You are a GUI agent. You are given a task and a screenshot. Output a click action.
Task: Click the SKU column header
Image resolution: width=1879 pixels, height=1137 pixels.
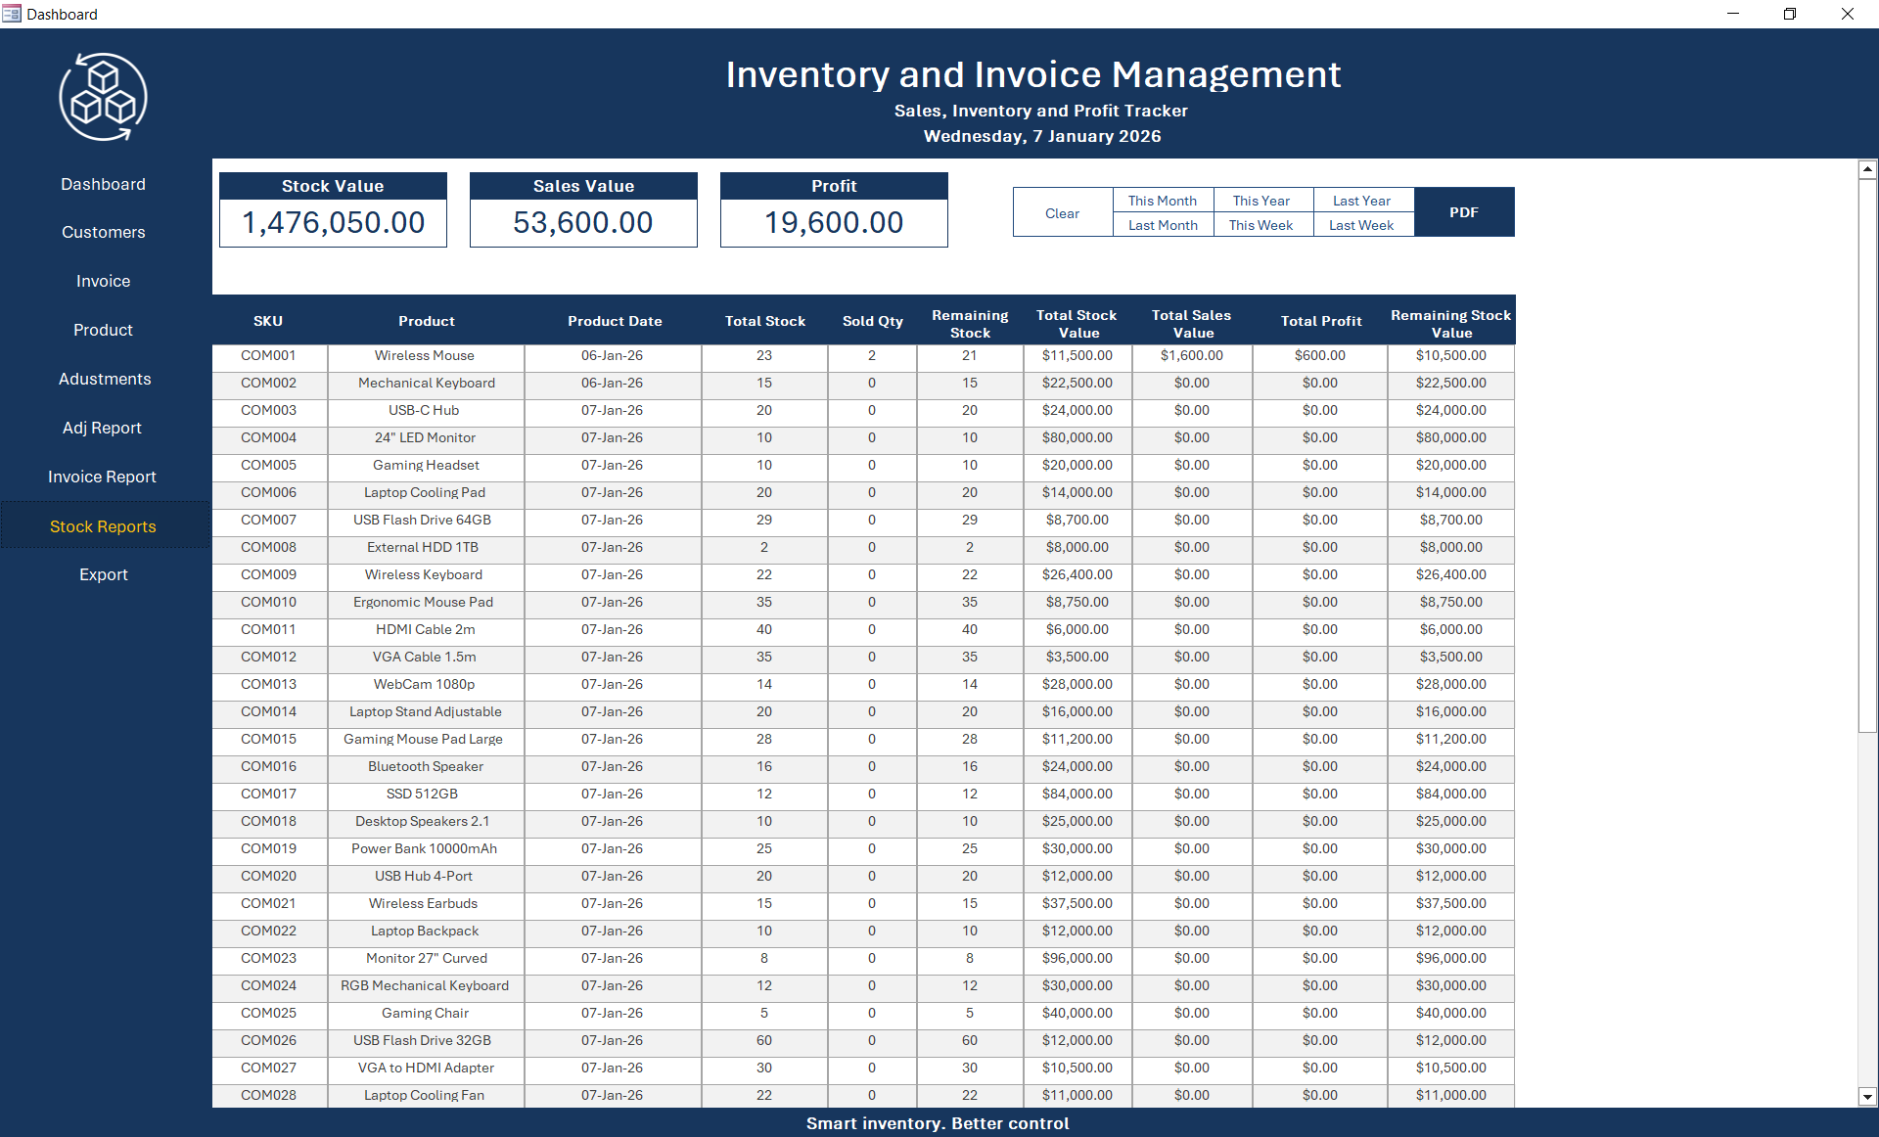point(269,321)
